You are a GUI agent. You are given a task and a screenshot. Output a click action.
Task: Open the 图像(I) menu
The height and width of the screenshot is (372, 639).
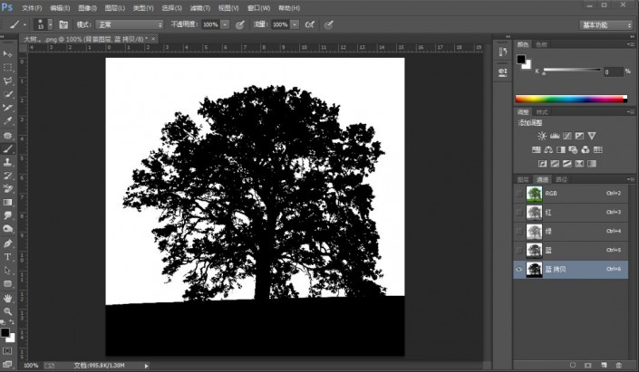pyautogui.click(x=87, y=7)
